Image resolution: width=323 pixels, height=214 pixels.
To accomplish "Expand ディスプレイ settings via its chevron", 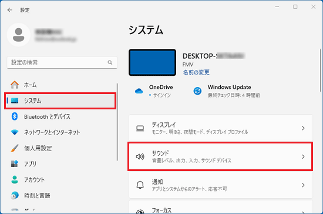I will click(x=303, y=128).
